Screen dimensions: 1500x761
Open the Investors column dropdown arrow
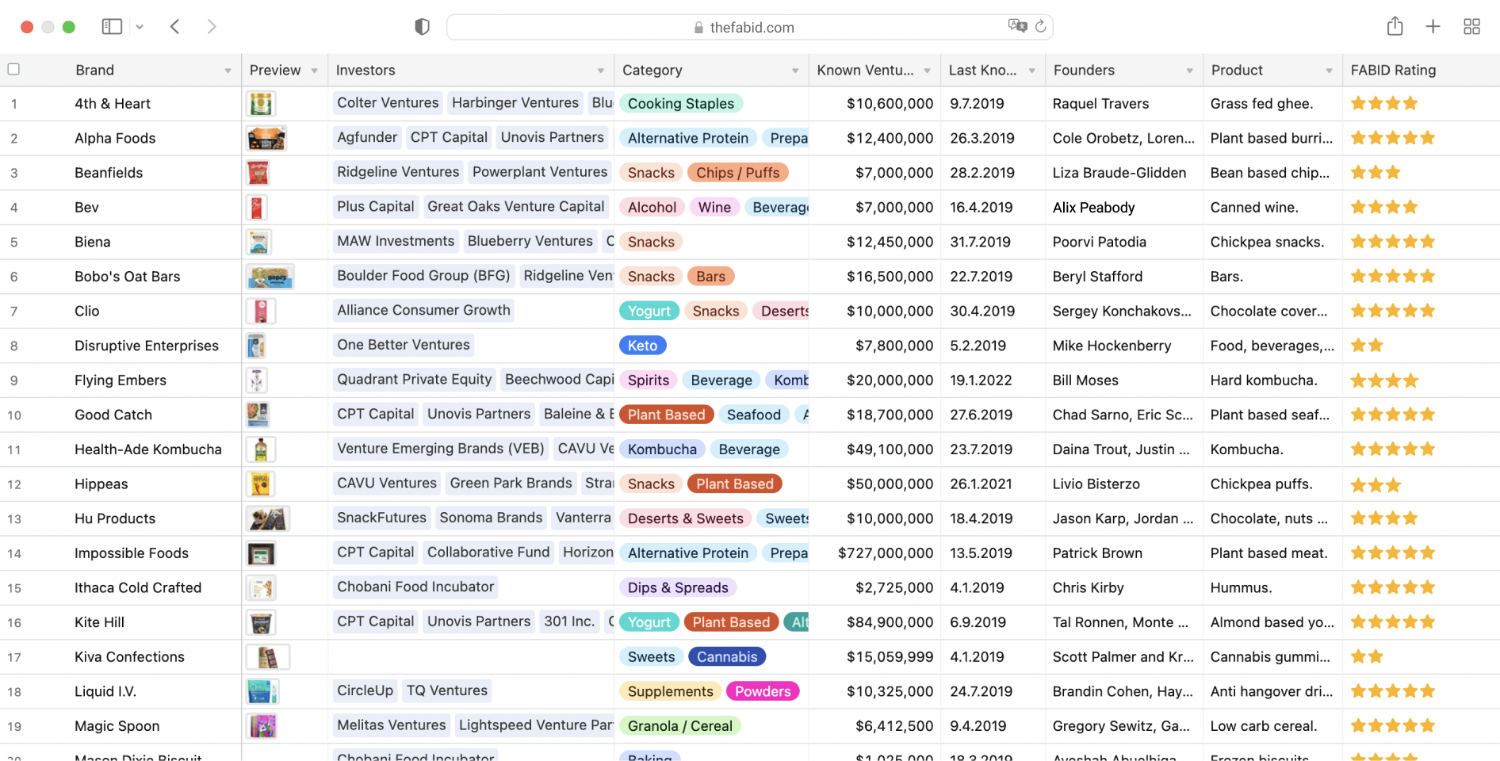[x=600, y=71]
